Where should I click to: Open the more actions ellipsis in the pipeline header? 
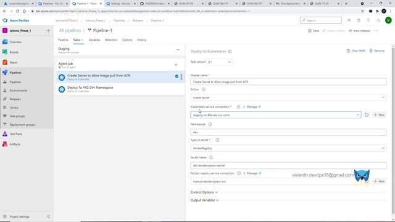coord(376,31)
